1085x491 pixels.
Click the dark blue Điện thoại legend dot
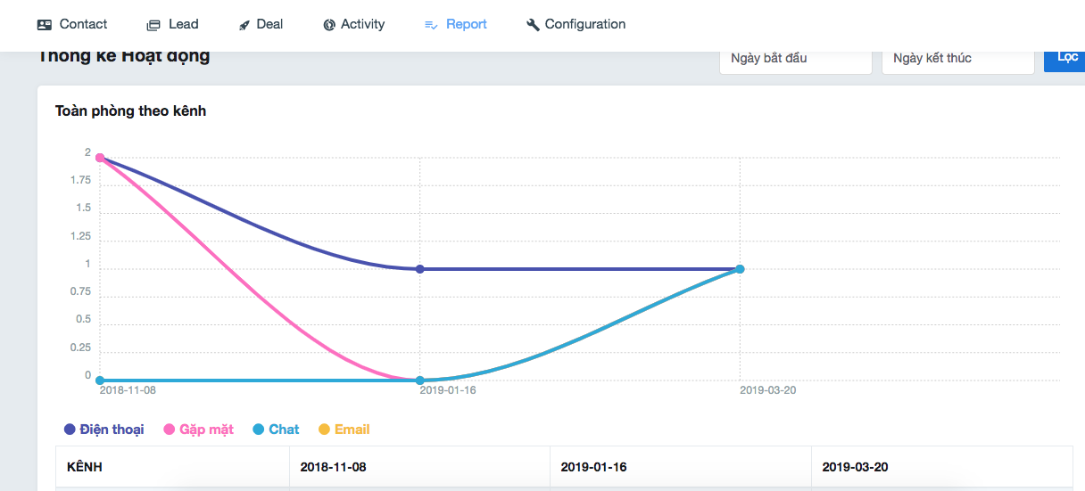(x=70, y=430)
